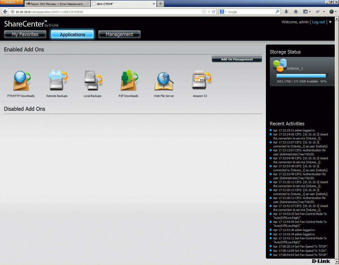Go to the browser Home page icon

point(296,12)
